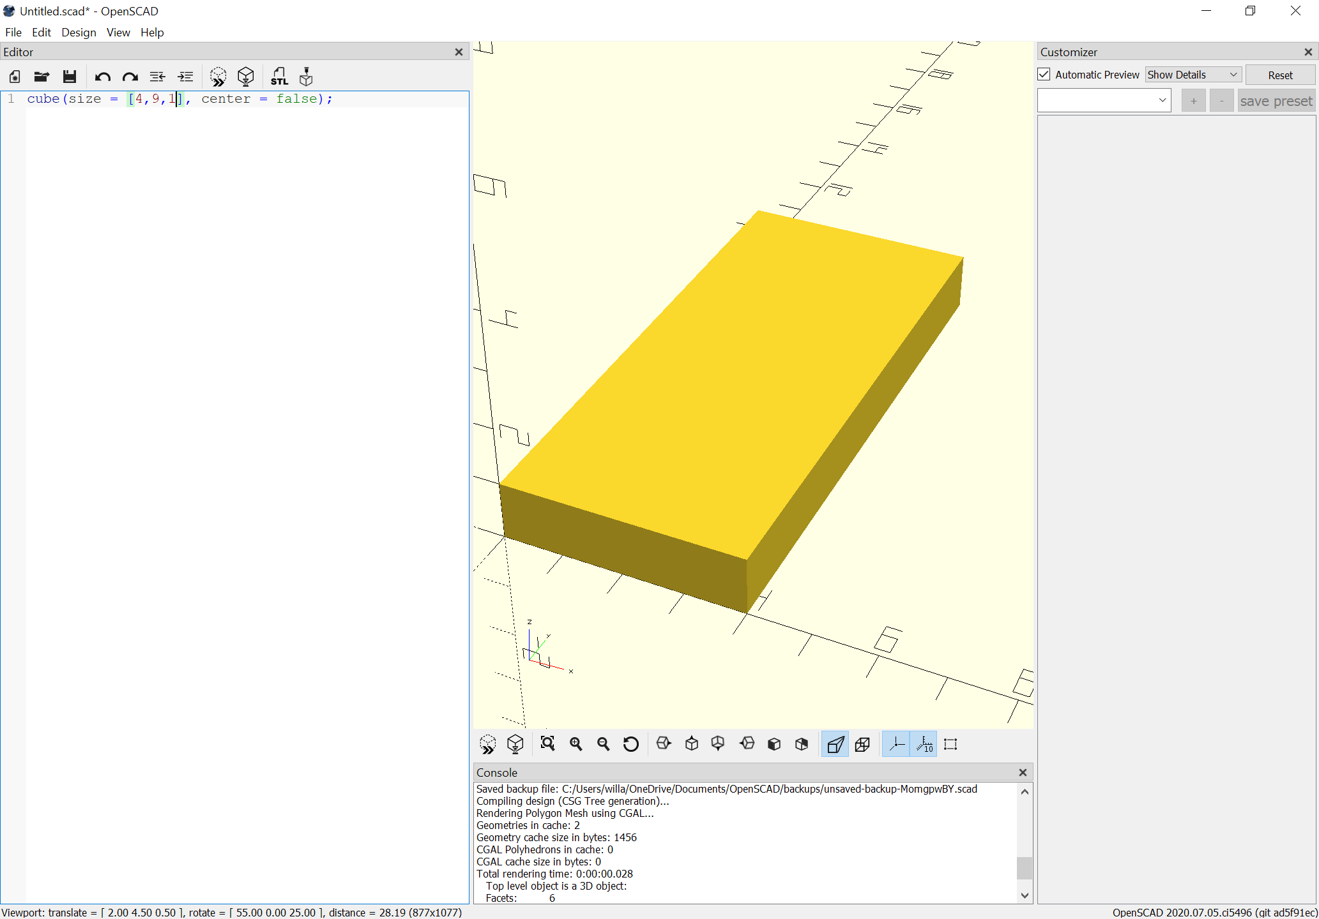This screenshot has width=1319, height=919.
Task: Open the View menu
Action: click(x=118, y=33)
